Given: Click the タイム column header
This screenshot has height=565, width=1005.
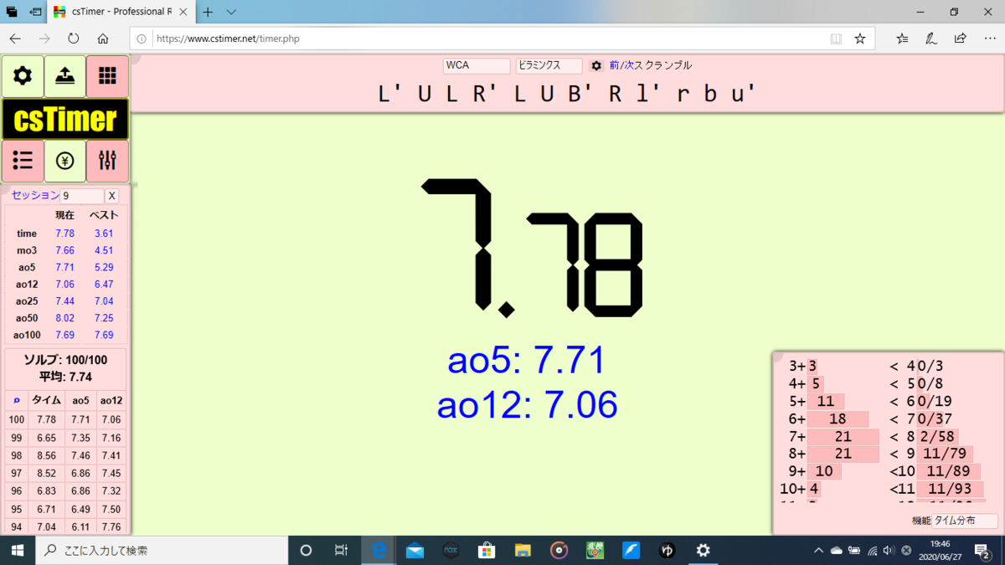Looking at the screenshot, I should [x=46, y=400].
